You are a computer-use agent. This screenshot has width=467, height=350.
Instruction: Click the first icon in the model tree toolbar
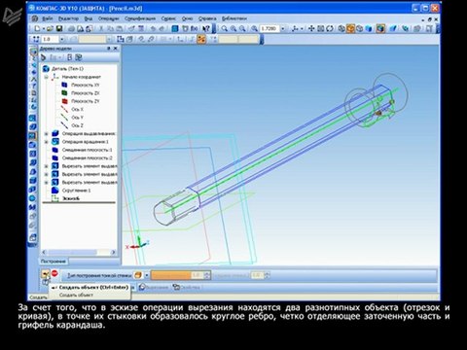pos(43,57)
